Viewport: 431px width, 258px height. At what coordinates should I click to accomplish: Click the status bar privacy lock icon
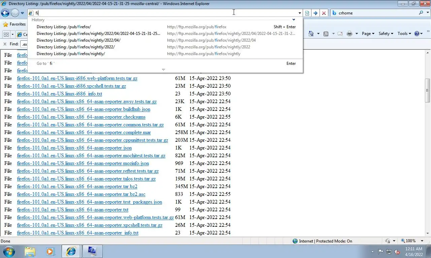click(x=388, y=241)
